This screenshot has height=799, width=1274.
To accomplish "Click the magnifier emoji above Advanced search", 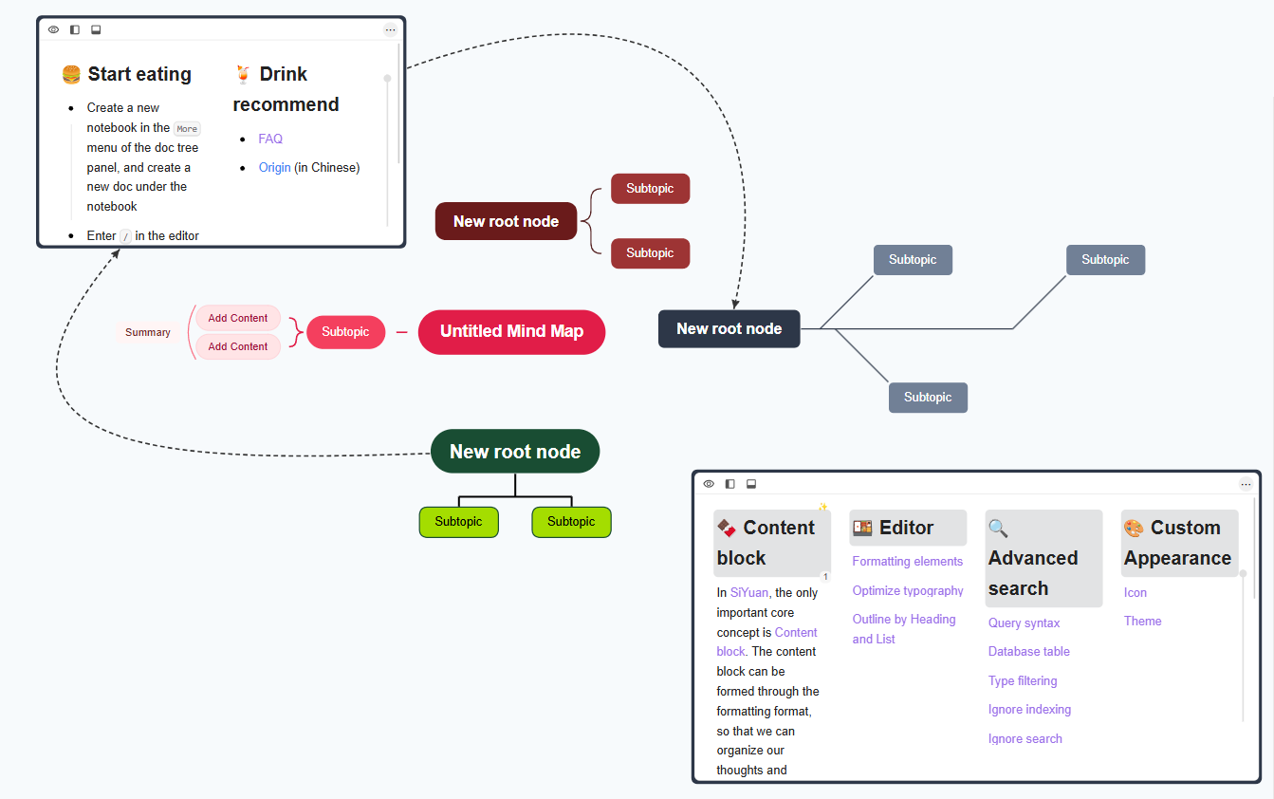I will (x=998, y=529).
